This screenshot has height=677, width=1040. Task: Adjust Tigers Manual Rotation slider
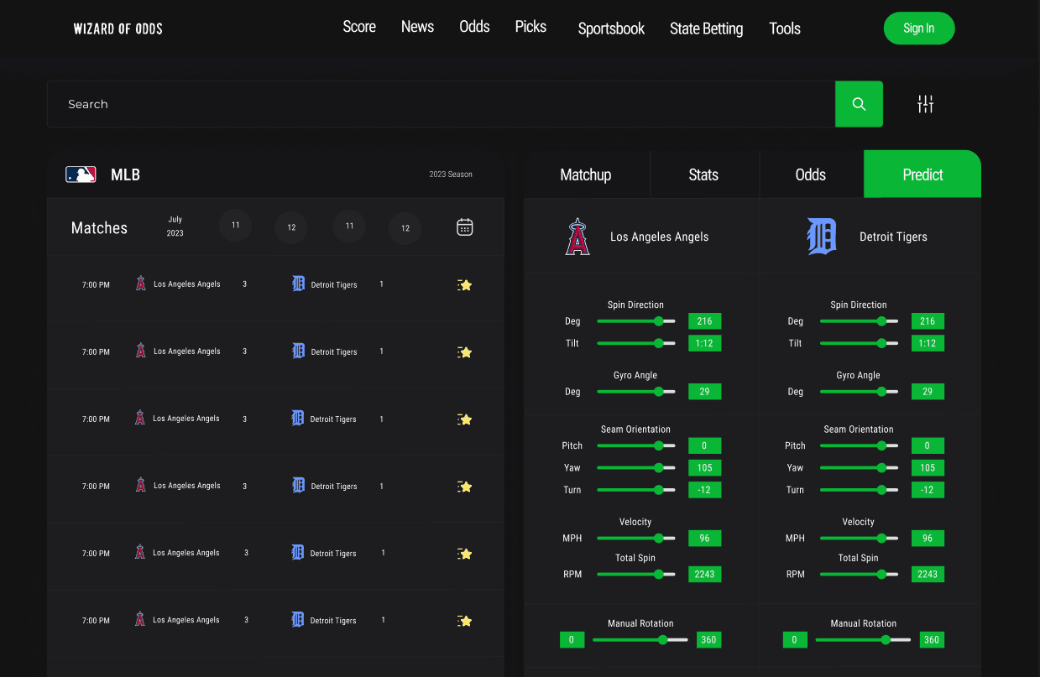click(863, 640)
